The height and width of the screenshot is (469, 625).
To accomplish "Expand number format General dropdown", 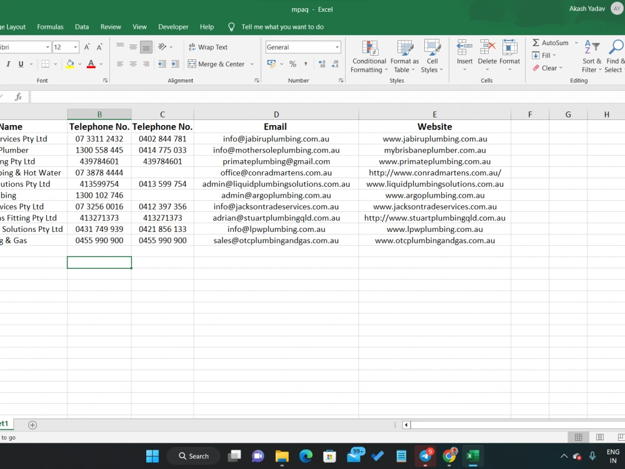I will pyautogui.click(x=337, y=47).
